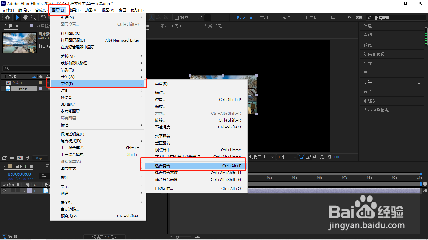Hide the jpeg layer using its eye toggle

[x=4, y=191]
